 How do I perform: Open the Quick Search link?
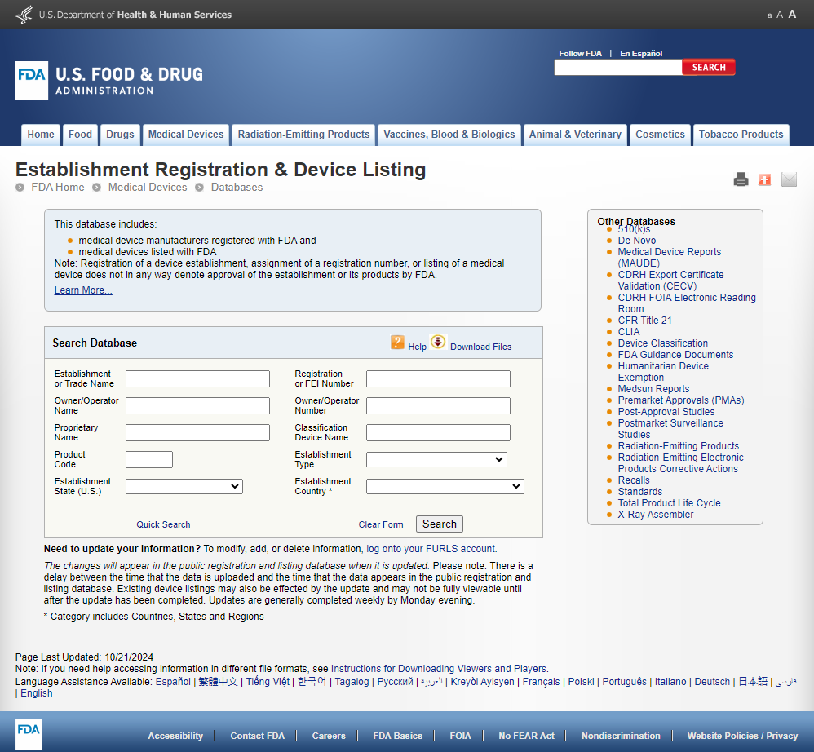[x=163, y=525]
